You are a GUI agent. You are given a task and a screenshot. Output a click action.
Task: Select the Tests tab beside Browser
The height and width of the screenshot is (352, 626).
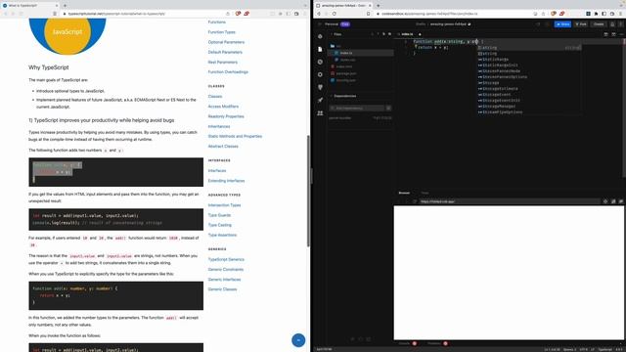click(x=425, y=194)
